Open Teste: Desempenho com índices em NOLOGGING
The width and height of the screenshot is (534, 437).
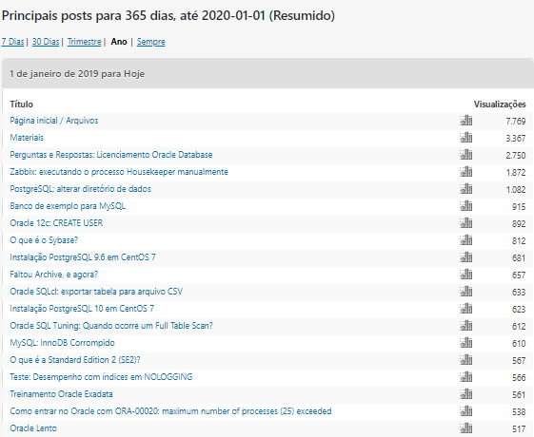[101, 377]
